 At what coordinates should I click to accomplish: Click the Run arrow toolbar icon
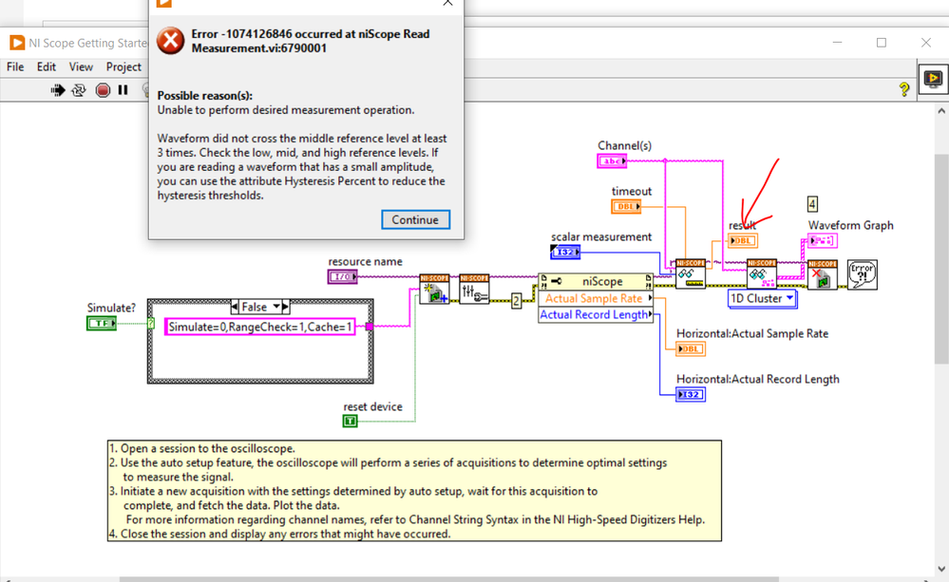(x=58, y=90)
